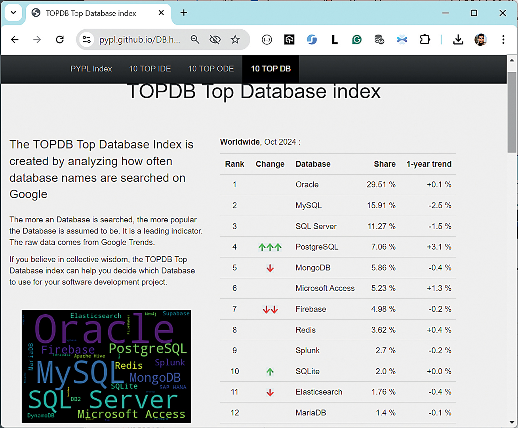Screen dimensions: 518x428
Task: Click MariaDB in the database table
Action: (311, 413)
